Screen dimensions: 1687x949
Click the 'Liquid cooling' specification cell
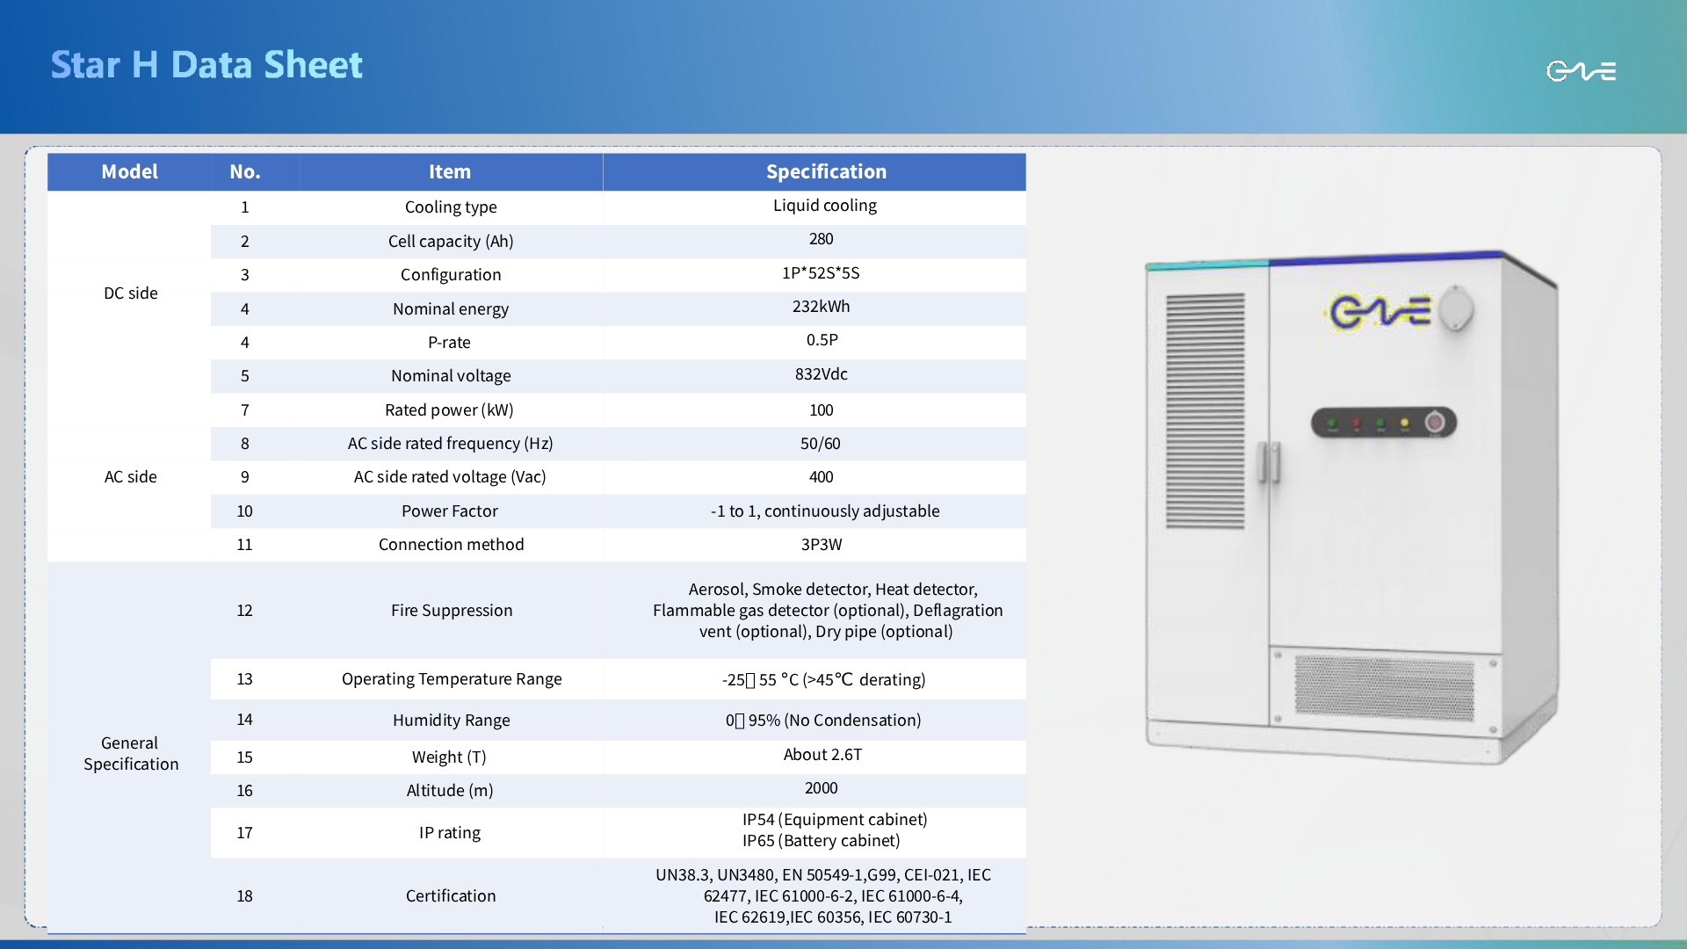pyautogui.click(x=824, y=206)
